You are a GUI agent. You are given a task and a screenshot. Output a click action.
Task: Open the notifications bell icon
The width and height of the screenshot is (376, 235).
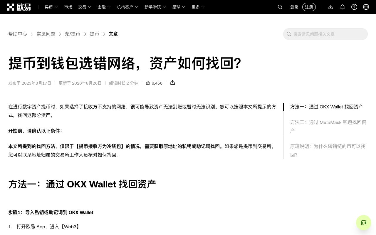343,7
